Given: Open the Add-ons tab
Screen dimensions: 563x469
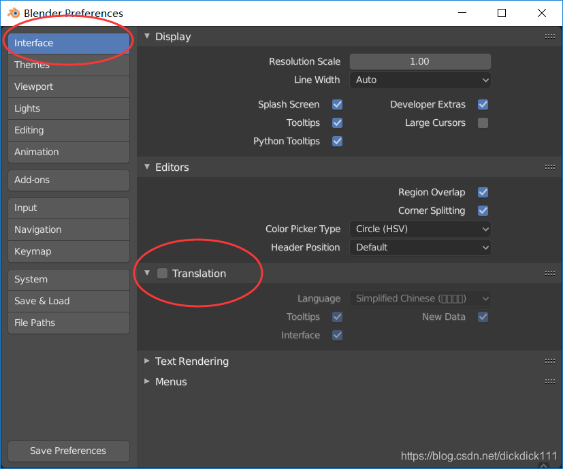Looking at the screenshot, I should (x=69, y=180).
